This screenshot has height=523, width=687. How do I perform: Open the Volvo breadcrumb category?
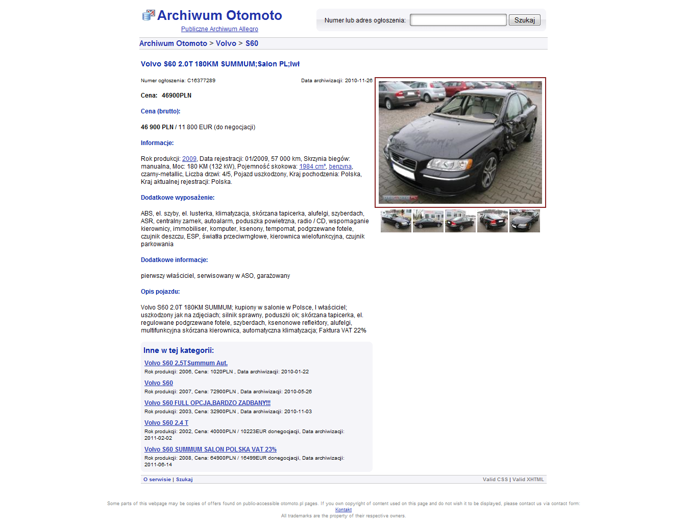[226, 43]
